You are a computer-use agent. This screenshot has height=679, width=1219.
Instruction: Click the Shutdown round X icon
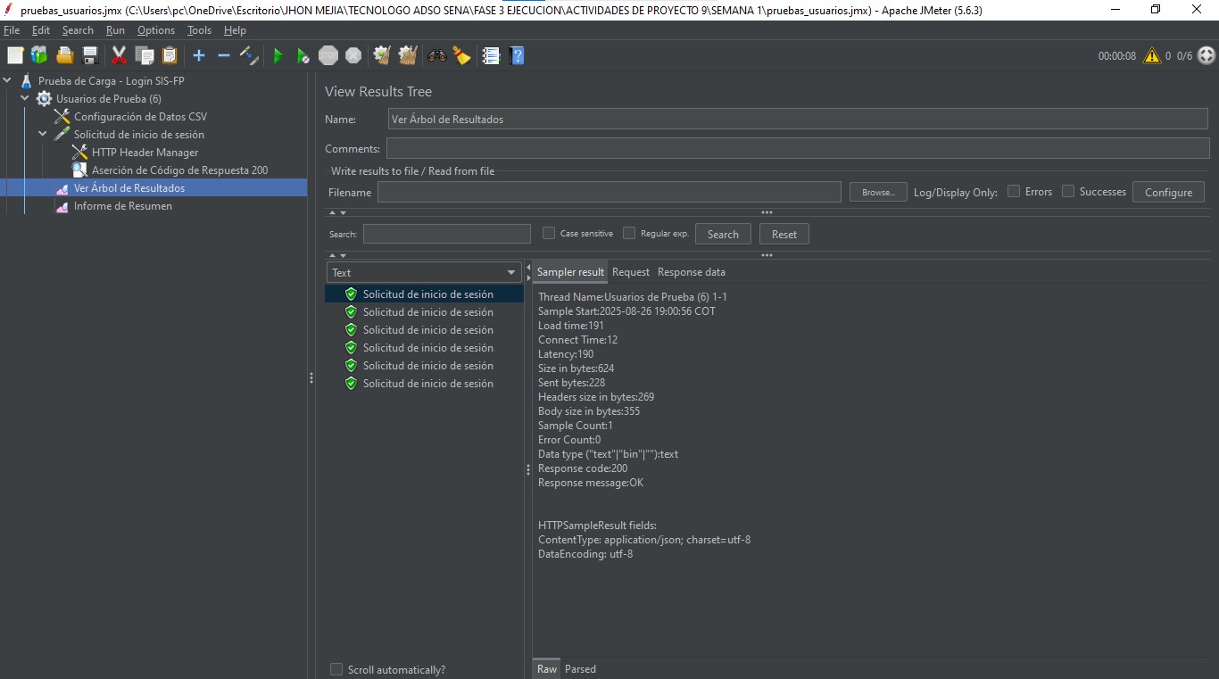[x=353, y=55]
